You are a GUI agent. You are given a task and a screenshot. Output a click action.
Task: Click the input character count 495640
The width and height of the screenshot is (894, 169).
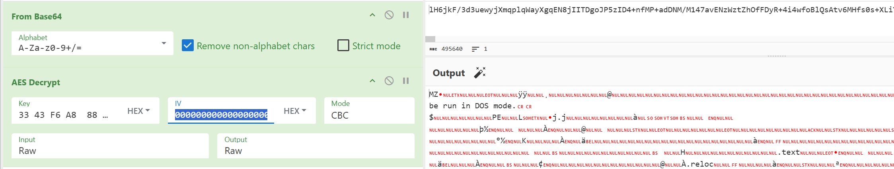click(452, 49)
